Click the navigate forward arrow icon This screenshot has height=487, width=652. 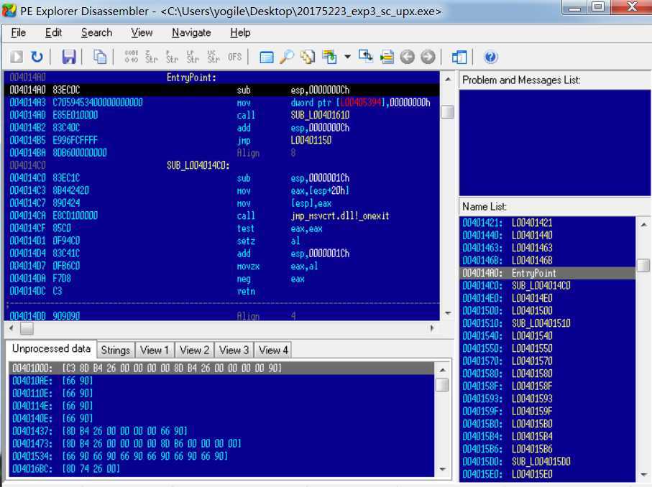[428, 57]
